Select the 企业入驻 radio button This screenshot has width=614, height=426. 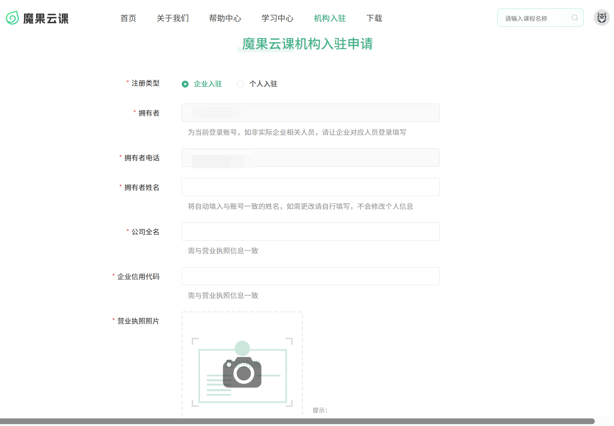(185, 84)
